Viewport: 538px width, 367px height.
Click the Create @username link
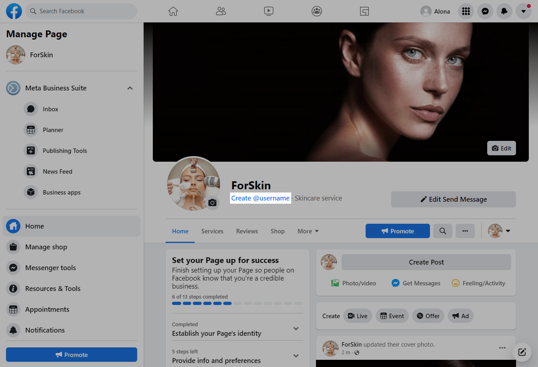click(x=260, y=198)
